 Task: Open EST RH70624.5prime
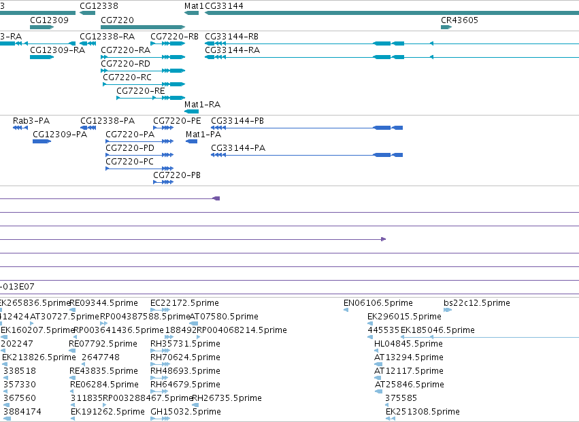pos(185,357)
